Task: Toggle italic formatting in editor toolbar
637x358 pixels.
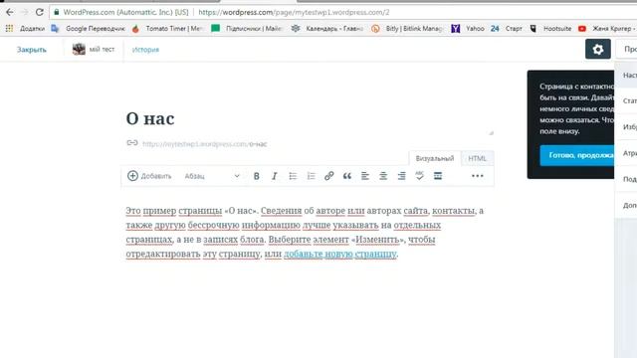Action: 275,176
